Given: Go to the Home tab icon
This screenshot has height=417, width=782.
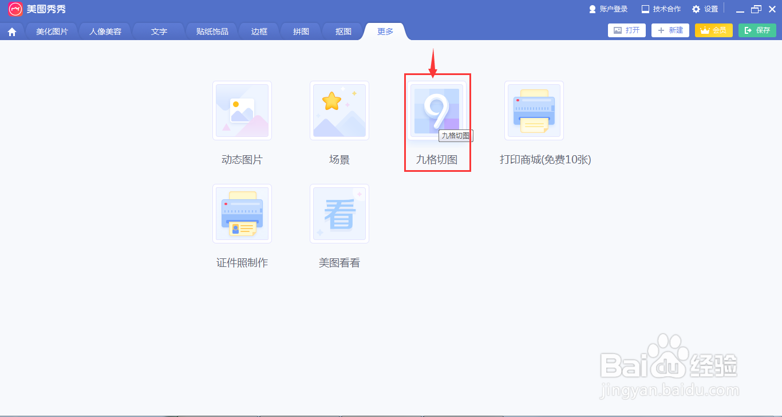Looking at the screenshot, I should (12, 32).
